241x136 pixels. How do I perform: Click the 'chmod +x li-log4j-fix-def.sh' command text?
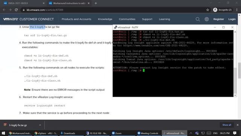pos(46,56)
